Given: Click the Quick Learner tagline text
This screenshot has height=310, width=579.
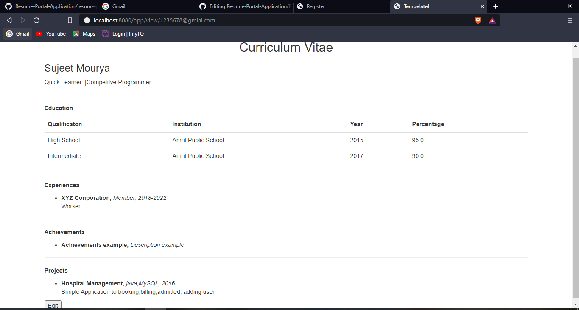Looking at the screenshot, I should [98, 82].
